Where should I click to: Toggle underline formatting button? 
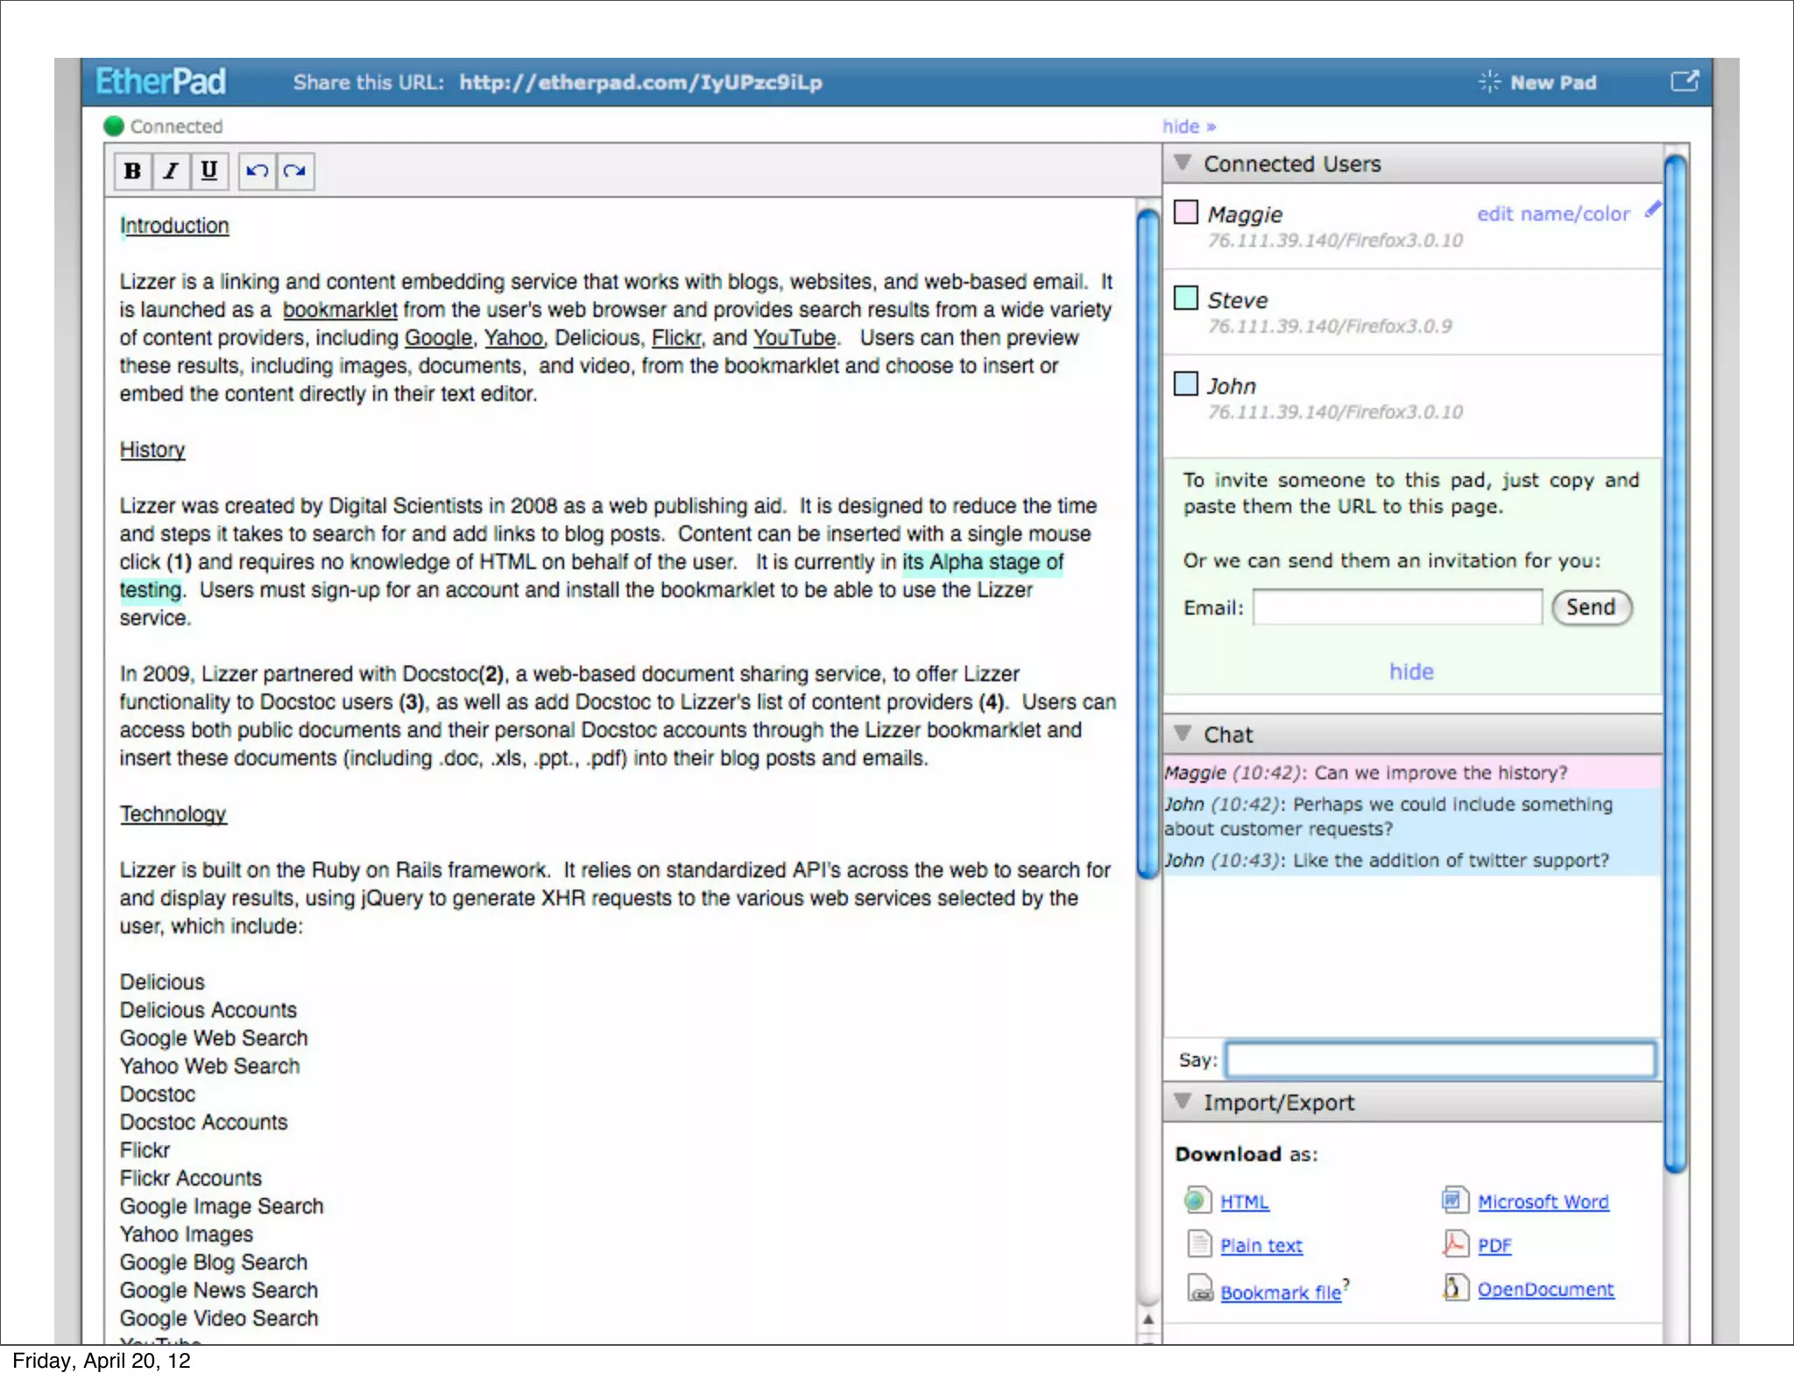pyautogui.click(x=208, y=171)
